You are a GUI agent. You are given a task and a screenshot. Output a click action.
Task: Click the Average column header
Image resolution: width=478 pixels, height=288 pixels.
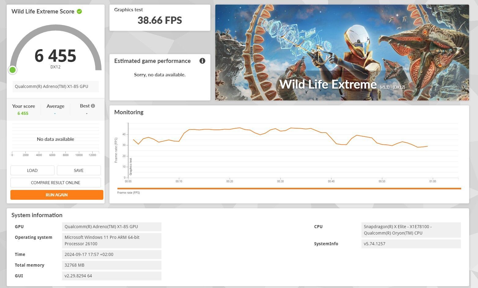[x=55, y=106]
